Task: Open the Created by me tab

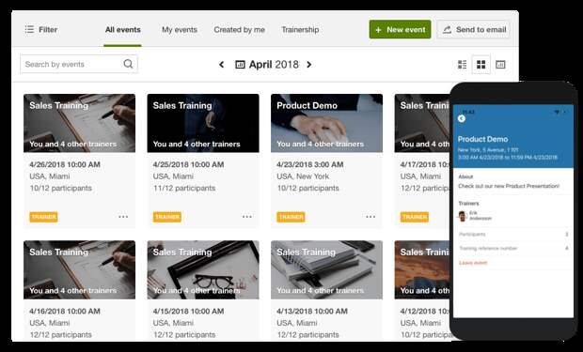Action: [x=239, y=30]
